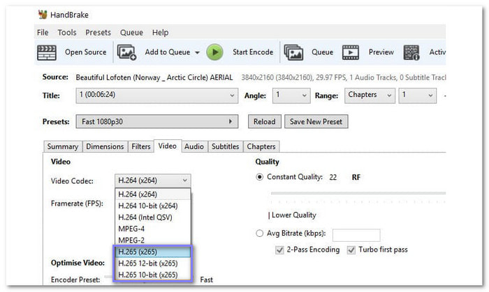
Task: Select the Avg Bitrate radio button
Action: pyautogui.click(x=260, y=233)
